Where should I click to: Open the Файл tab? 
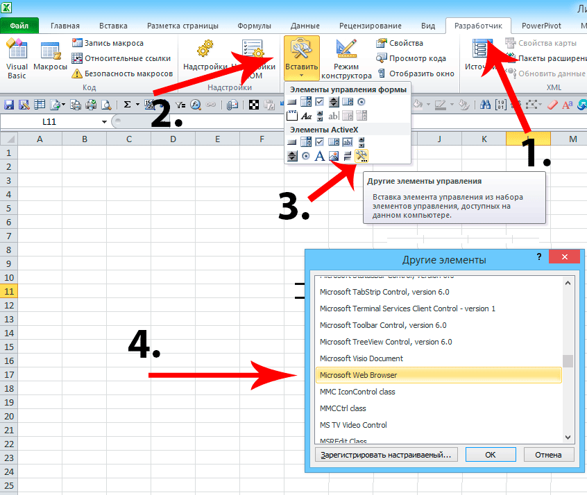(x=19, y=26)
